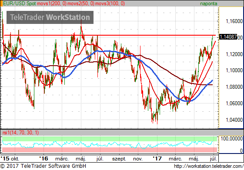Viewport: 244px width, 170px height.
Task: Click the first máj. label after '16
Action: coord(81,159)
